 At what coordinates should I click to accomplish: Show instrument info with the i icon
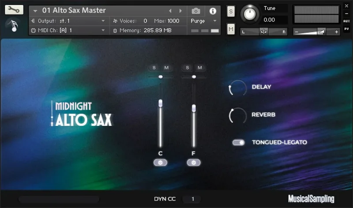213,11
